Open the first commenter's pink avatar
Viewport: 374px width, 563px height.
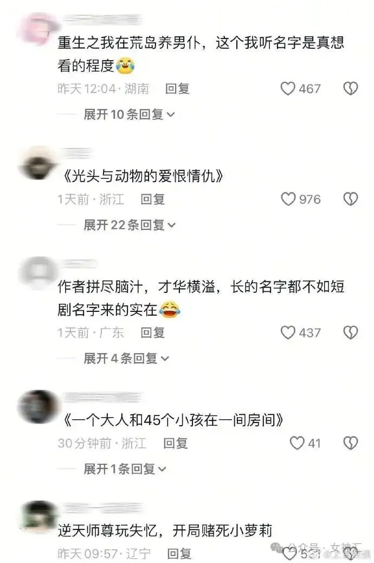(x=38, y=29)
